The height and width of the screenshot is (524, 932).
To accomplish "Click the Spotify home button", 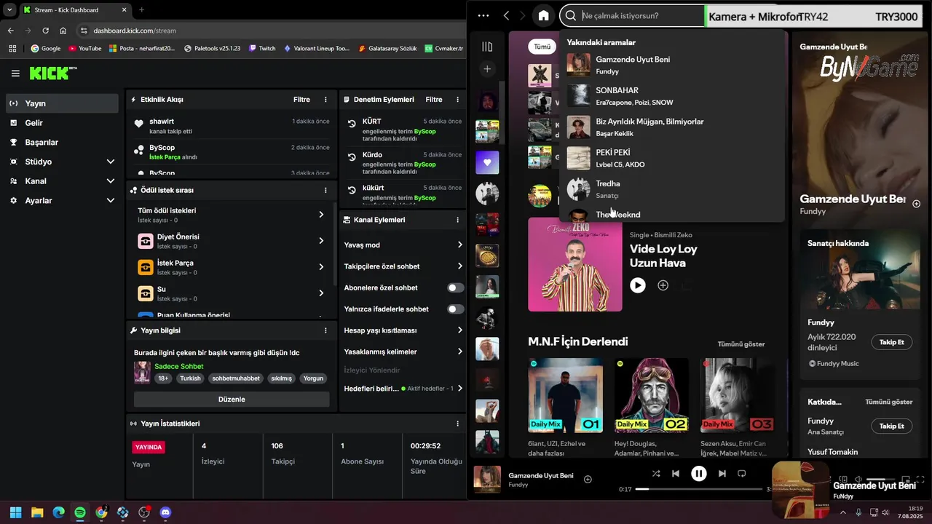I will pos(543,15).
